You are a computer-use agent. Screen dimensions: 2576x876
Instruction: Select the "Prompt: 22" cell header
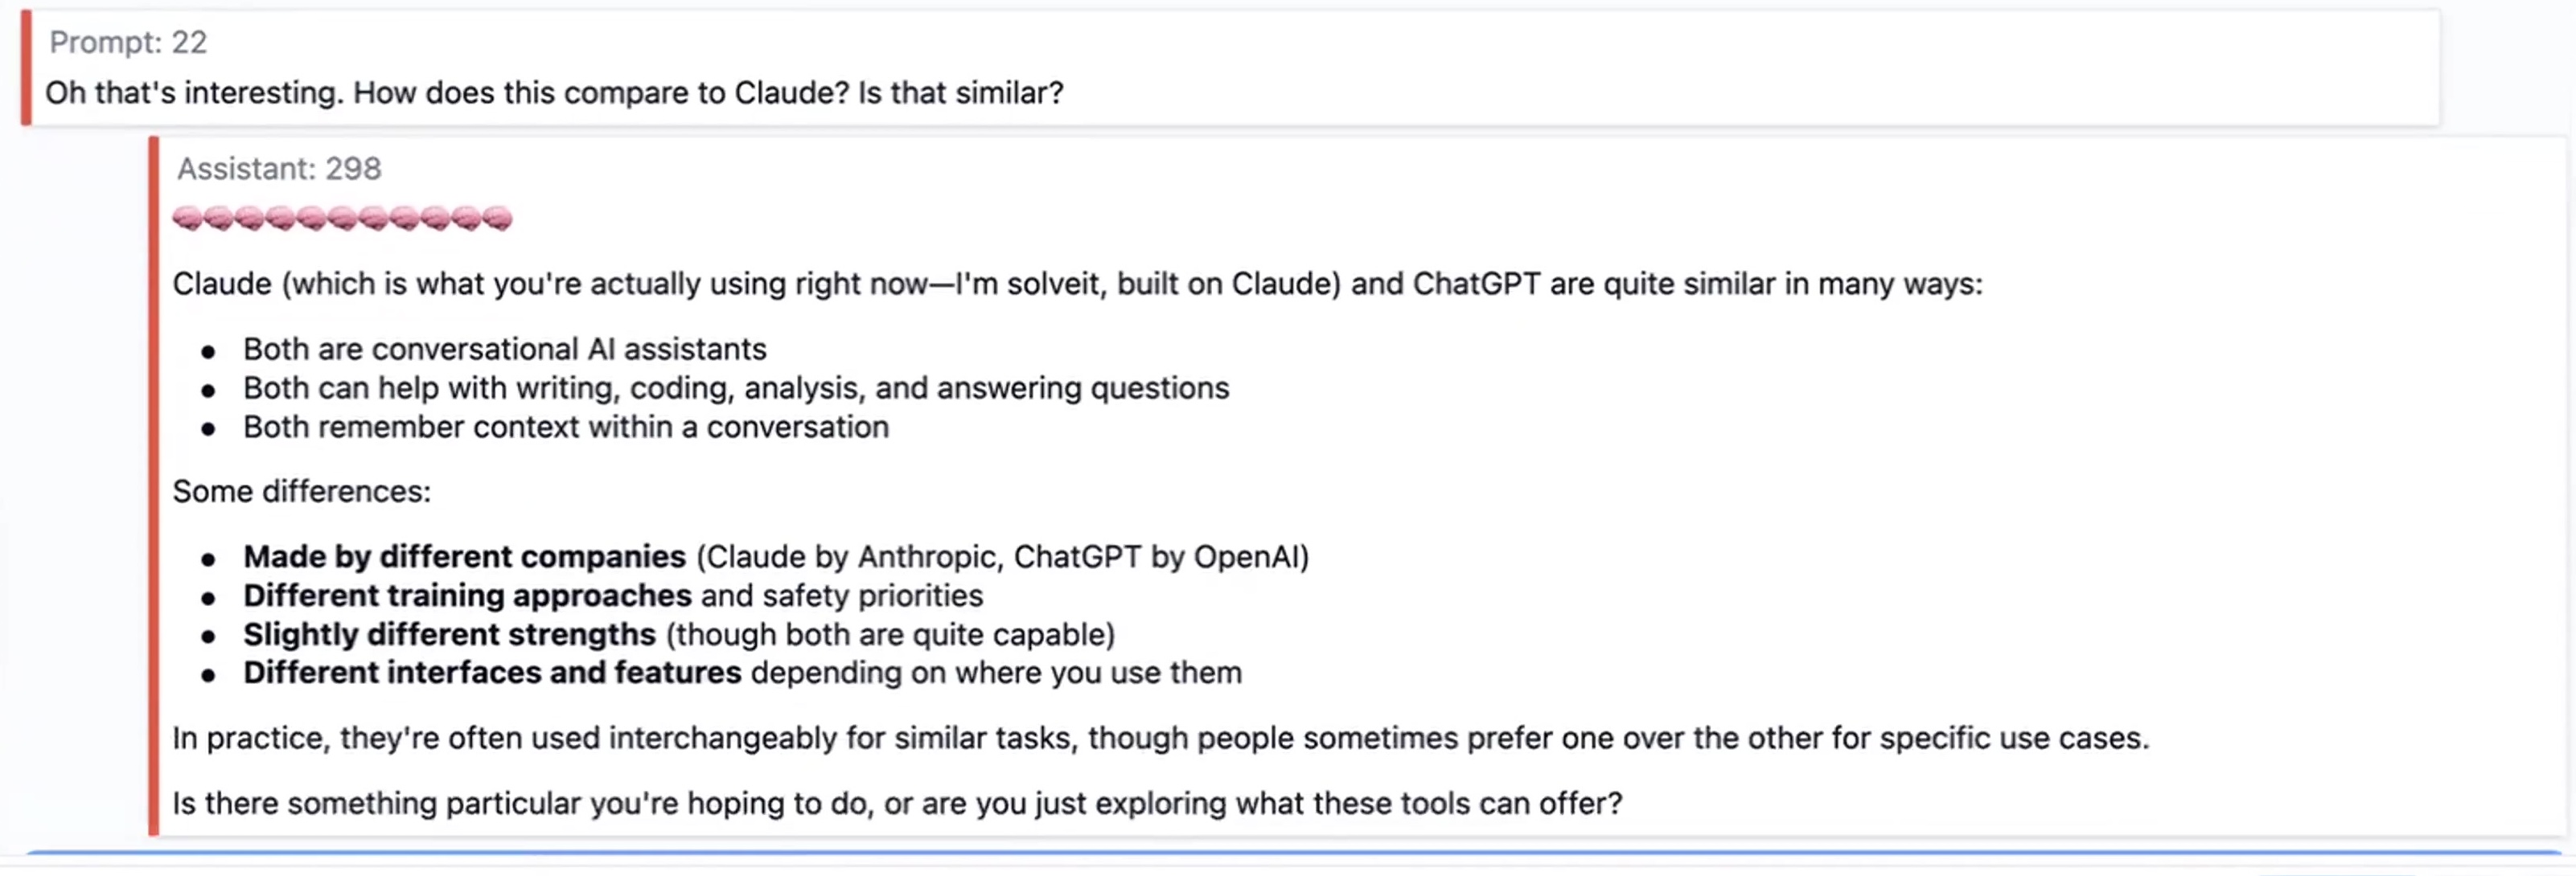click(x=128, y=42)
